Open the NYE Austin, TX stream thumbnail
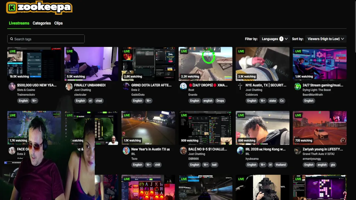This screenshot has width=356, height=200. point(263,64)
